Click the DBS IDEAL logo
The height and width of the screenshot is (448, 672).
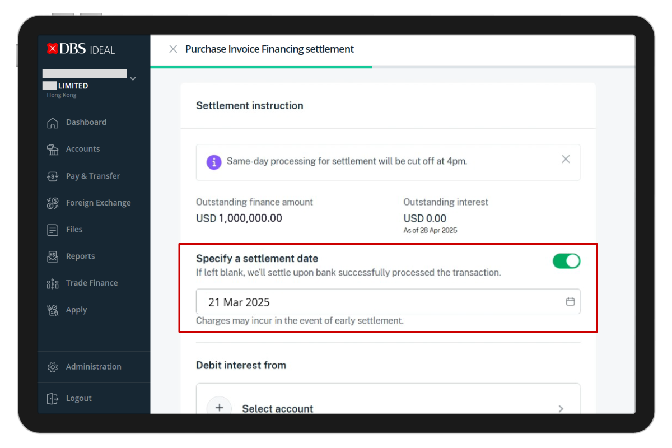pyautogui.click(x=81, y=49)
